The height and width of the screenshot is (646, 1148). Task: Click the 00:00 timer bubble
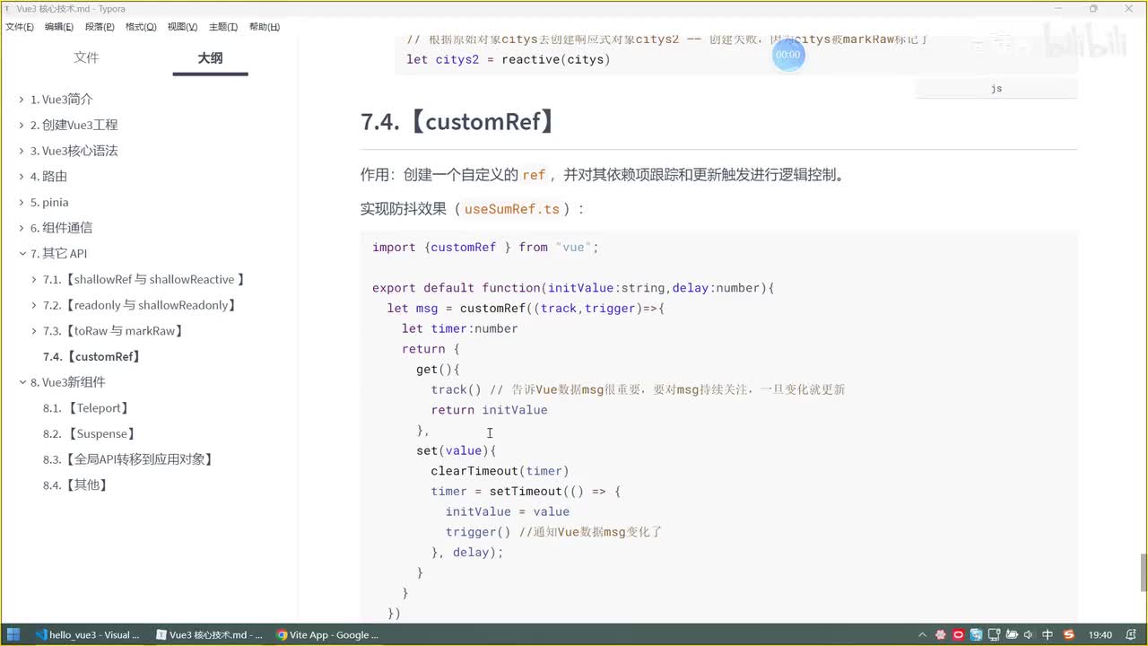788,55
